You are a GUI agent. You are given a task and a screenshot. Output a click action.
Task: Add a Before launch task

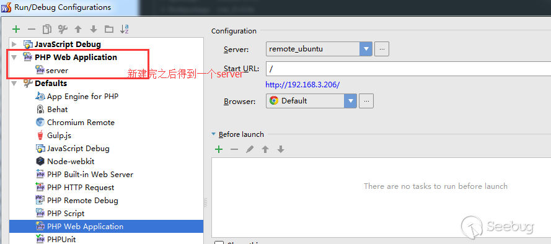(x=219, y=150)
